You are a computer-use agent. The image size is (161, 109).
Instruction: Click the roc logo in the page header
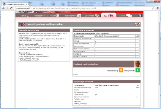(22, 24)
